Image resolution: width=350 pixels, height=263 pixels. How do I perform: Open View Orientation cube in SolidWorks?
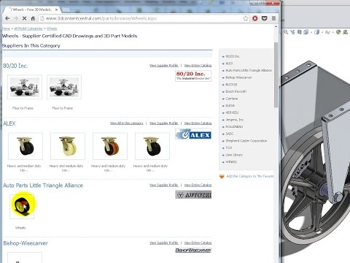306,32
